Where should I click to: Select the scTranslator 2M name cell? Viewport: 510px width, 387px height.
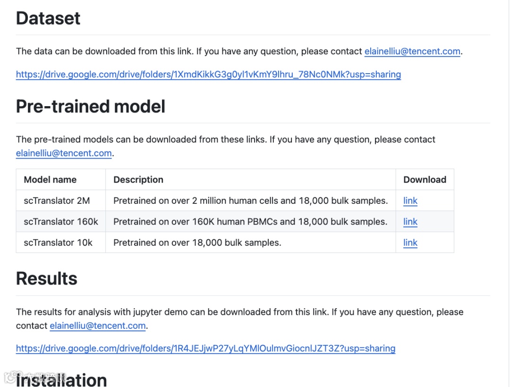(57, 201)
